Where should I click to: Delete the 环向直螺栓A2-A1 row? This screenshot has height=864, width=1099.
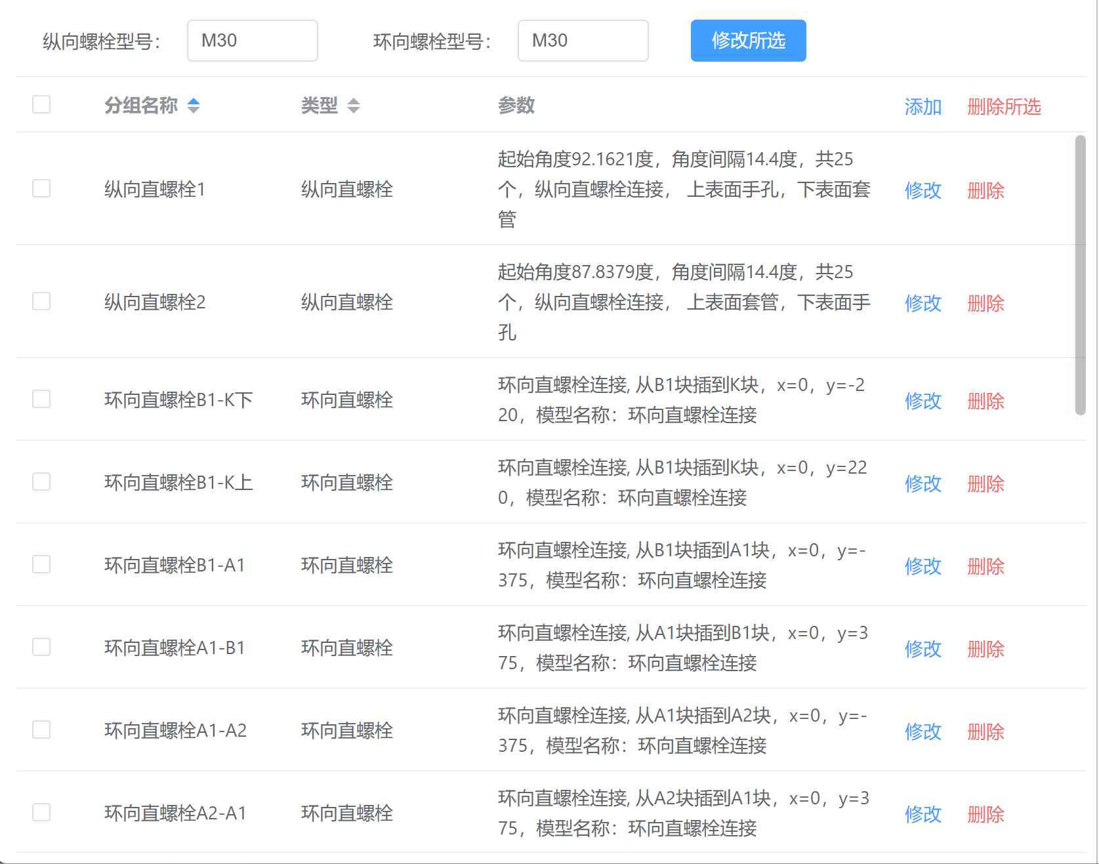(986, 814)
